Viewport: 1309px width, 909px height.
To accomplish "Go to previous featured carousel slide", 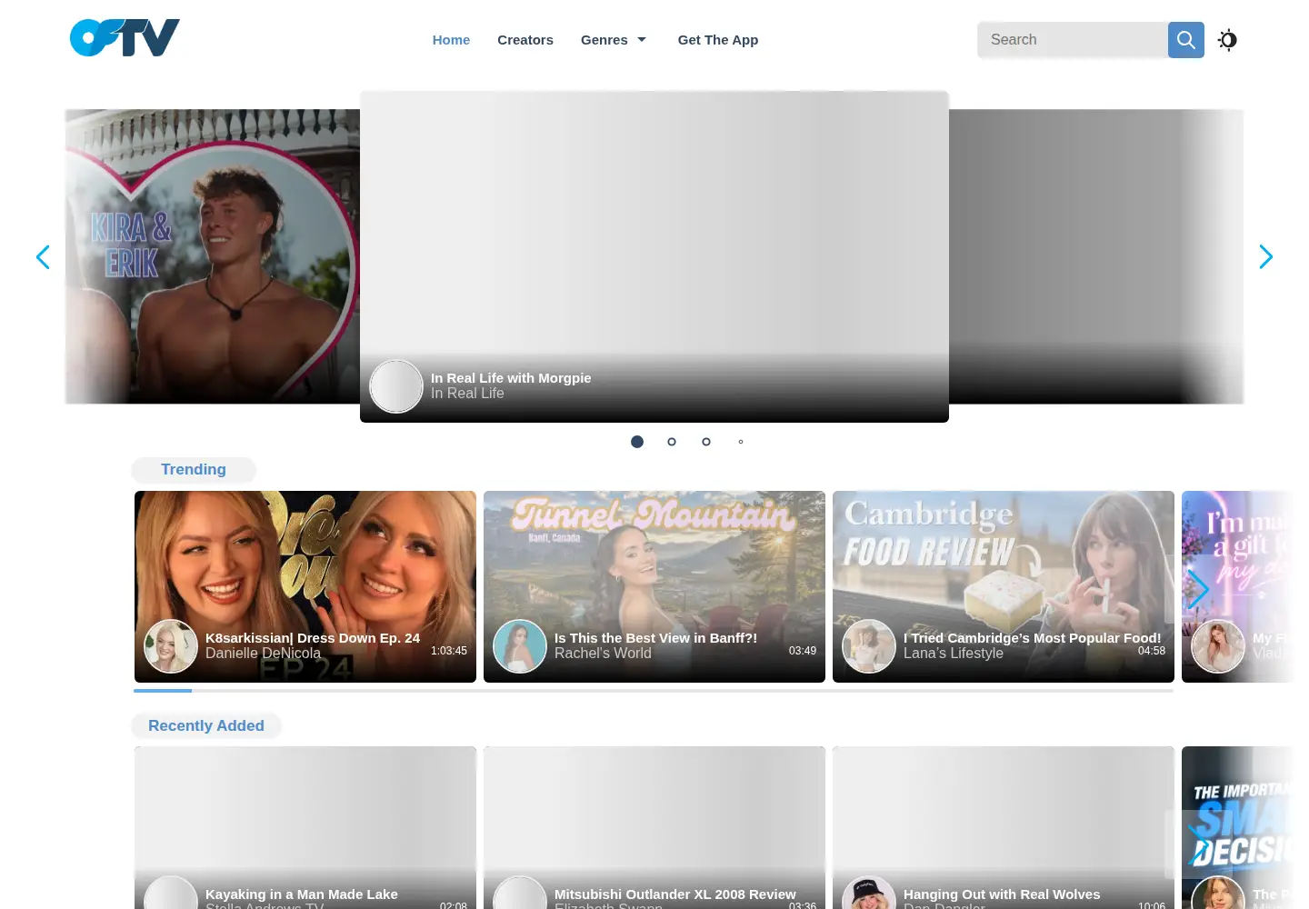I will point(43,257).
